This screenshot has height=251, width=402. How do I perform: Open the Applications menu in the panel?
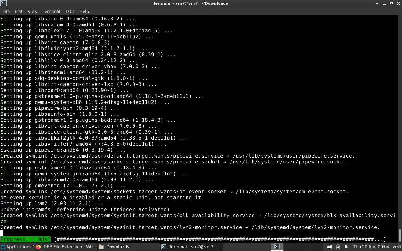click(16, 247)
